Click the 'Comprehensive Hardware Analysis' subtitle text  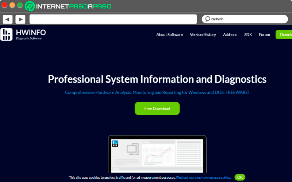click(157, 92)
